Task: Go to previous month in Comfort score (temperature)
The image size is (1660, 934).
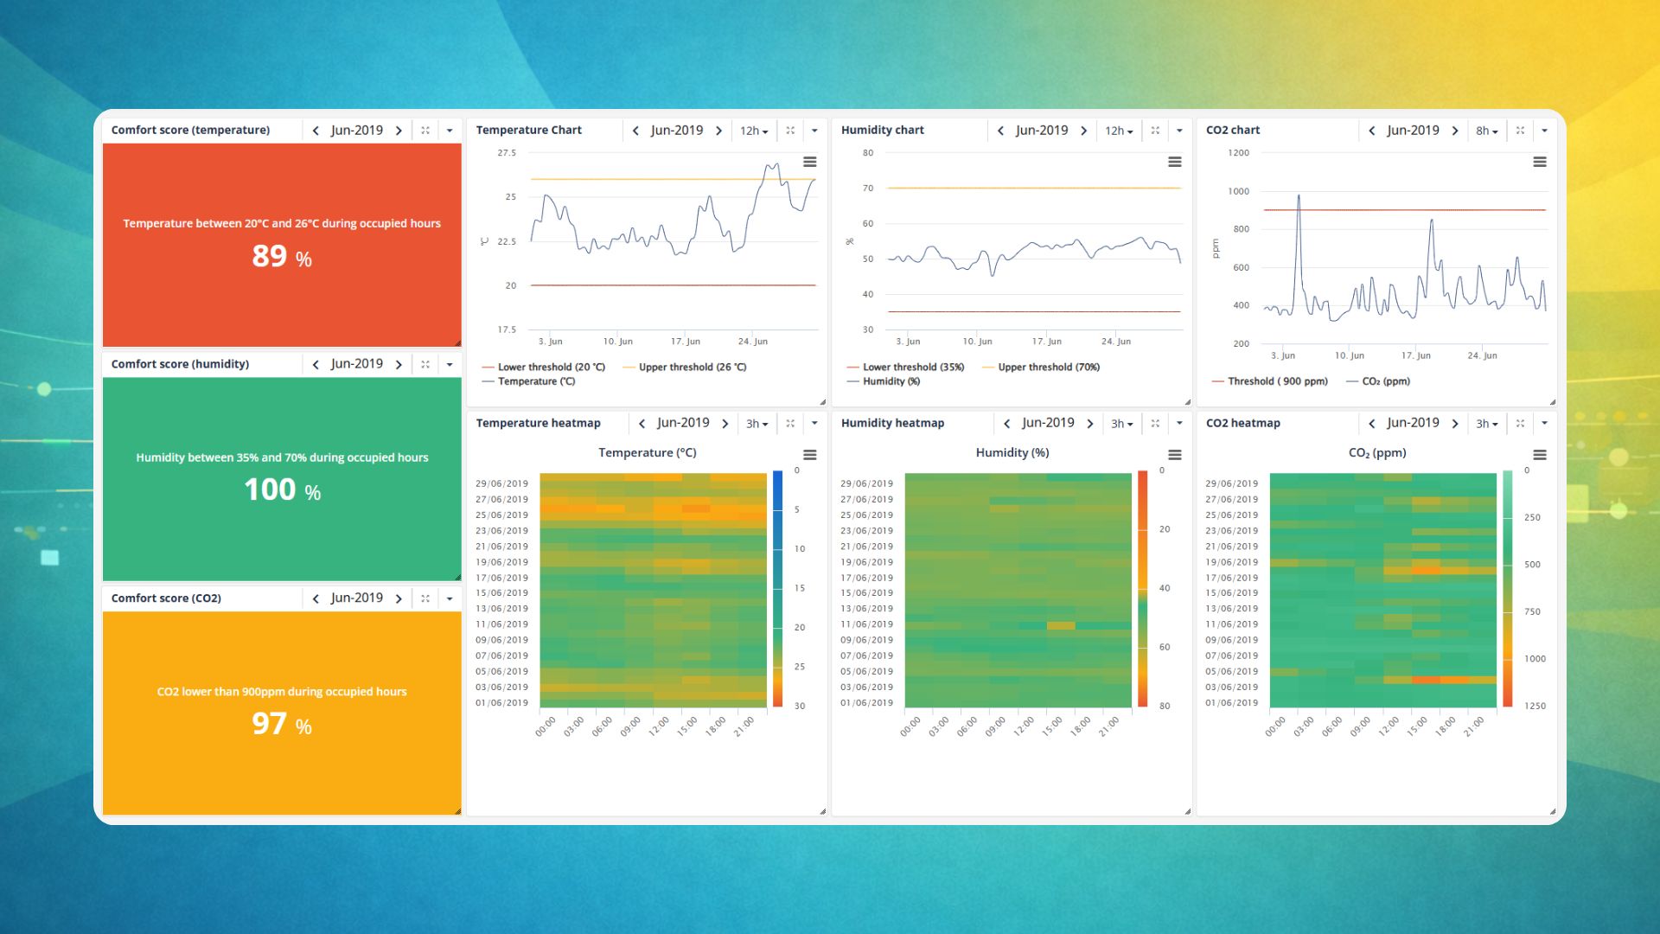Action: (316, 131)
